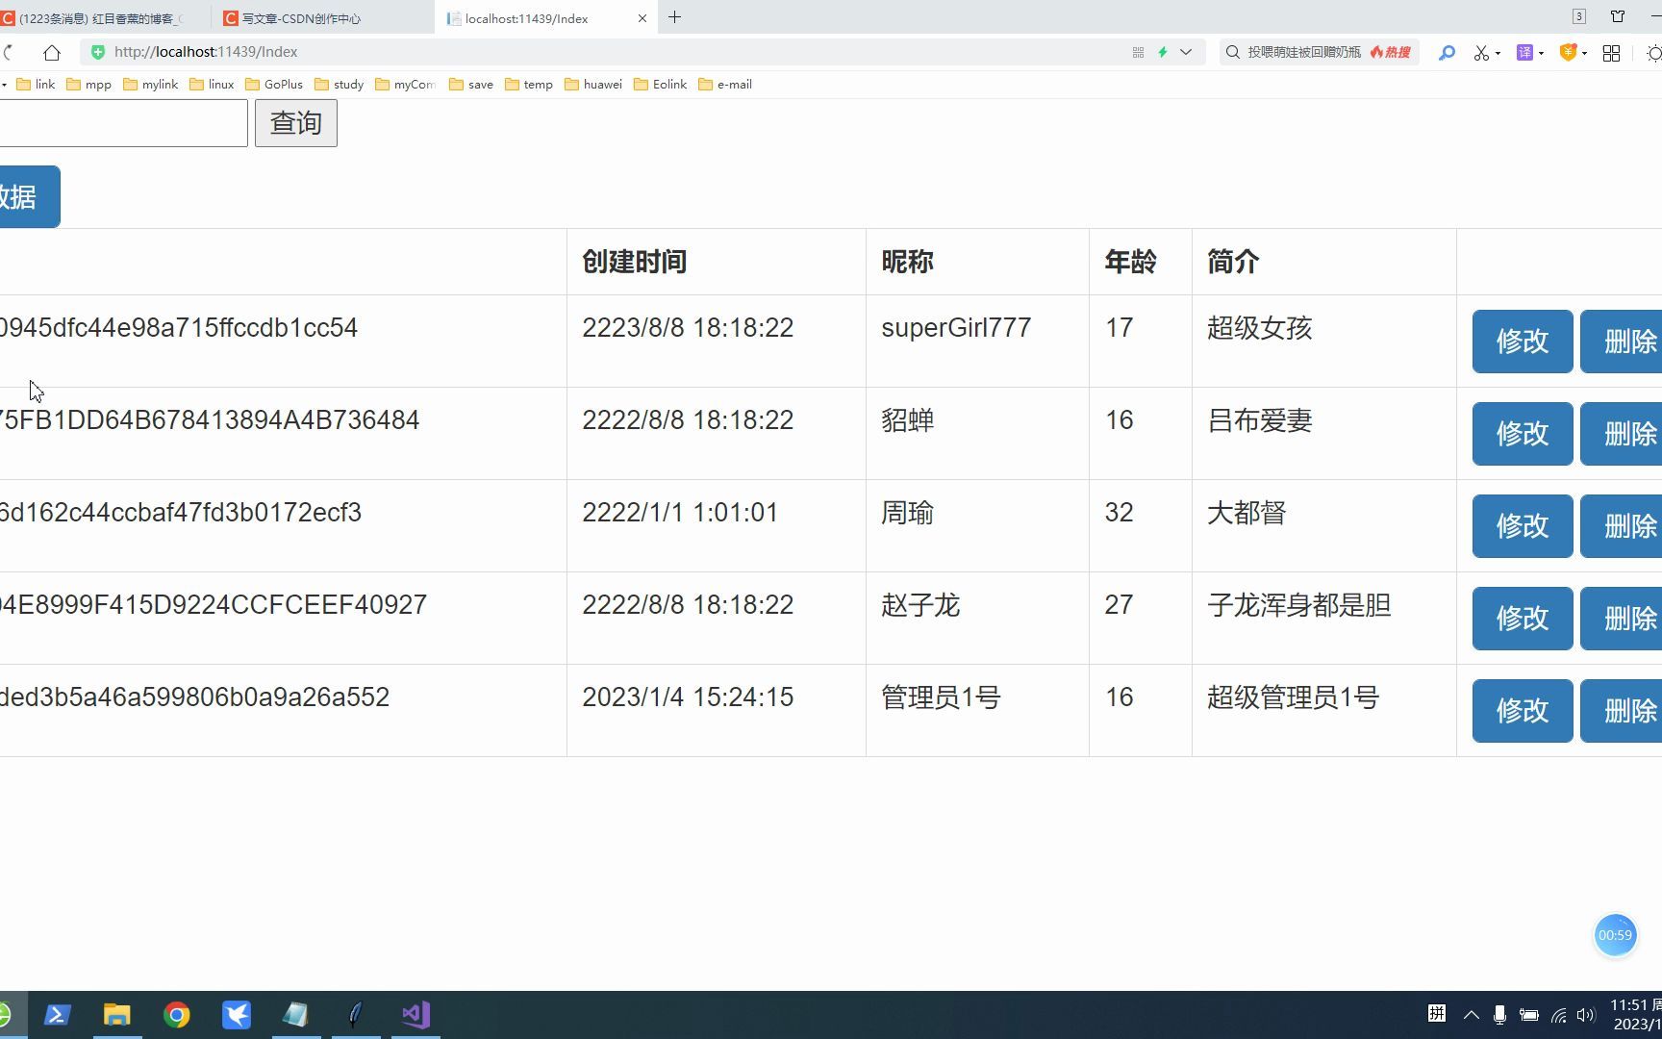1662x1039 pixels.
Task: Open the screenshot tool dropdown arrow
Action: tap(1498, 53)
